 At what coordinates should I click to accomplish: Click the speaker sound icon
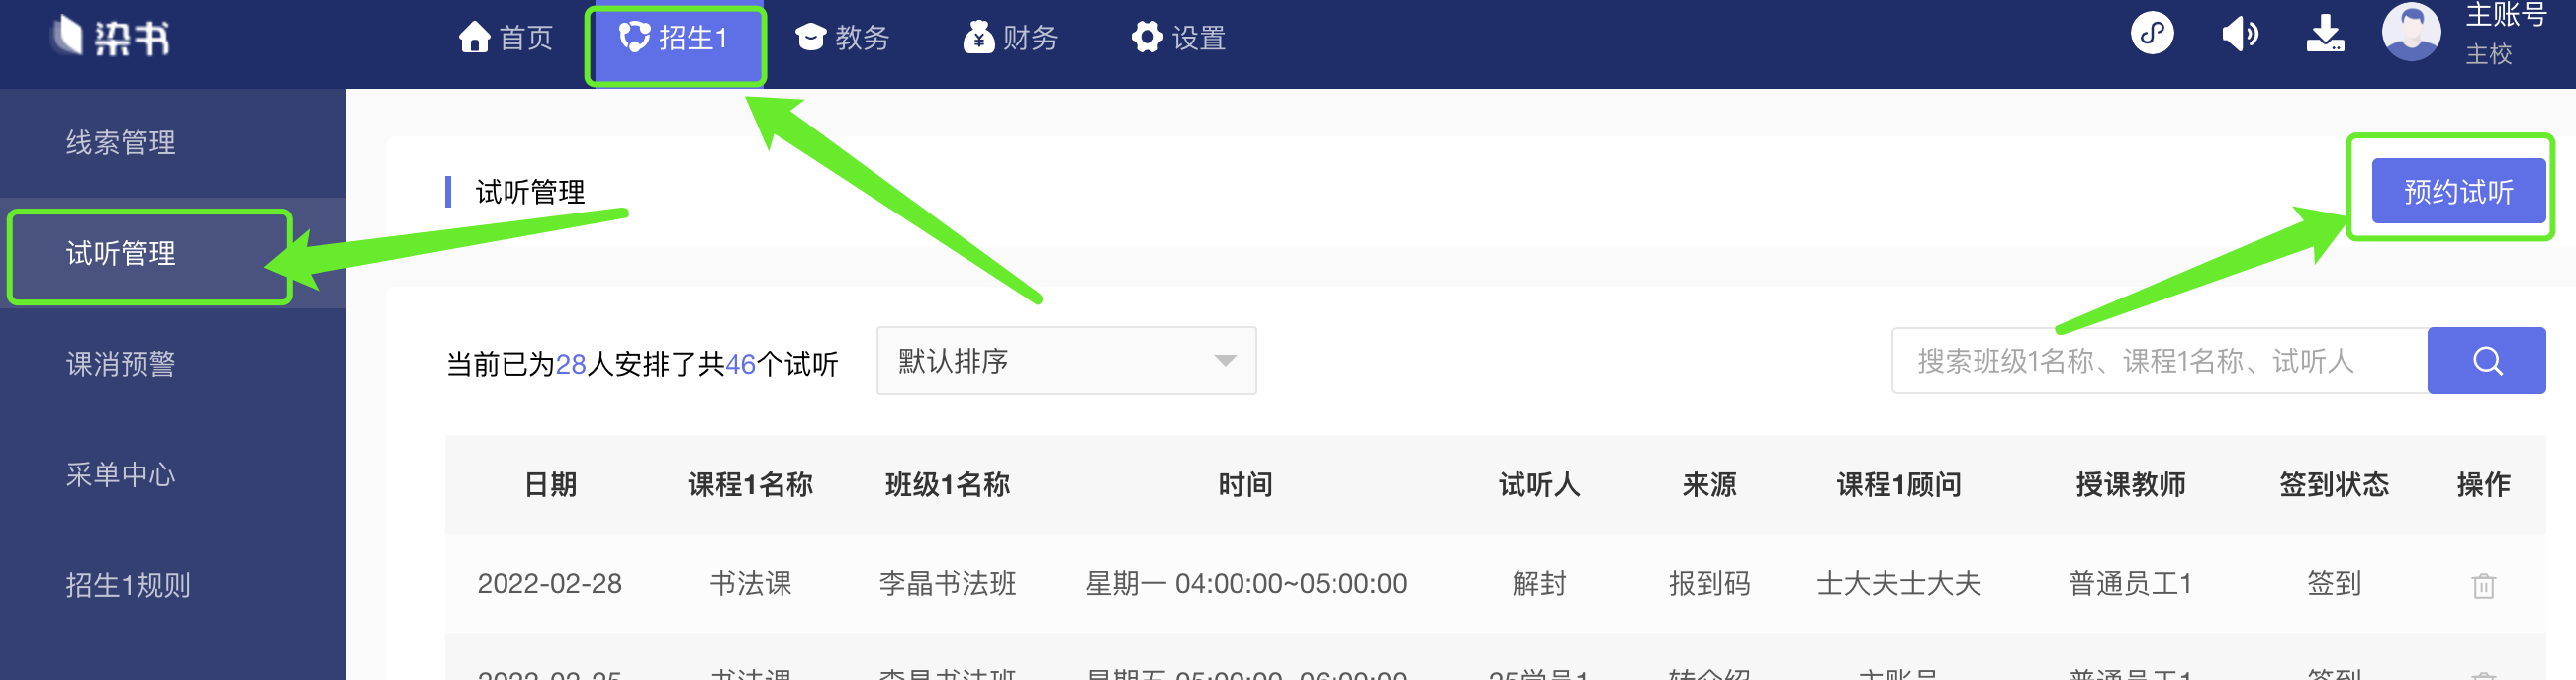[x=2240, y=34]
